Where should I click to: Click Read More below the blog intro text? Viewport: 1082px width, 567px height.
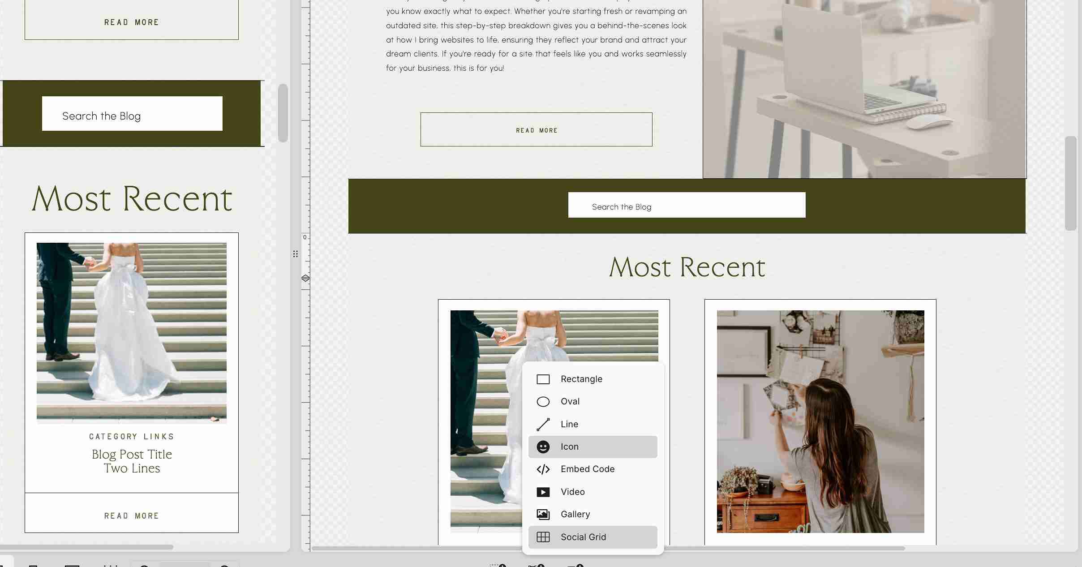(536, 130)
